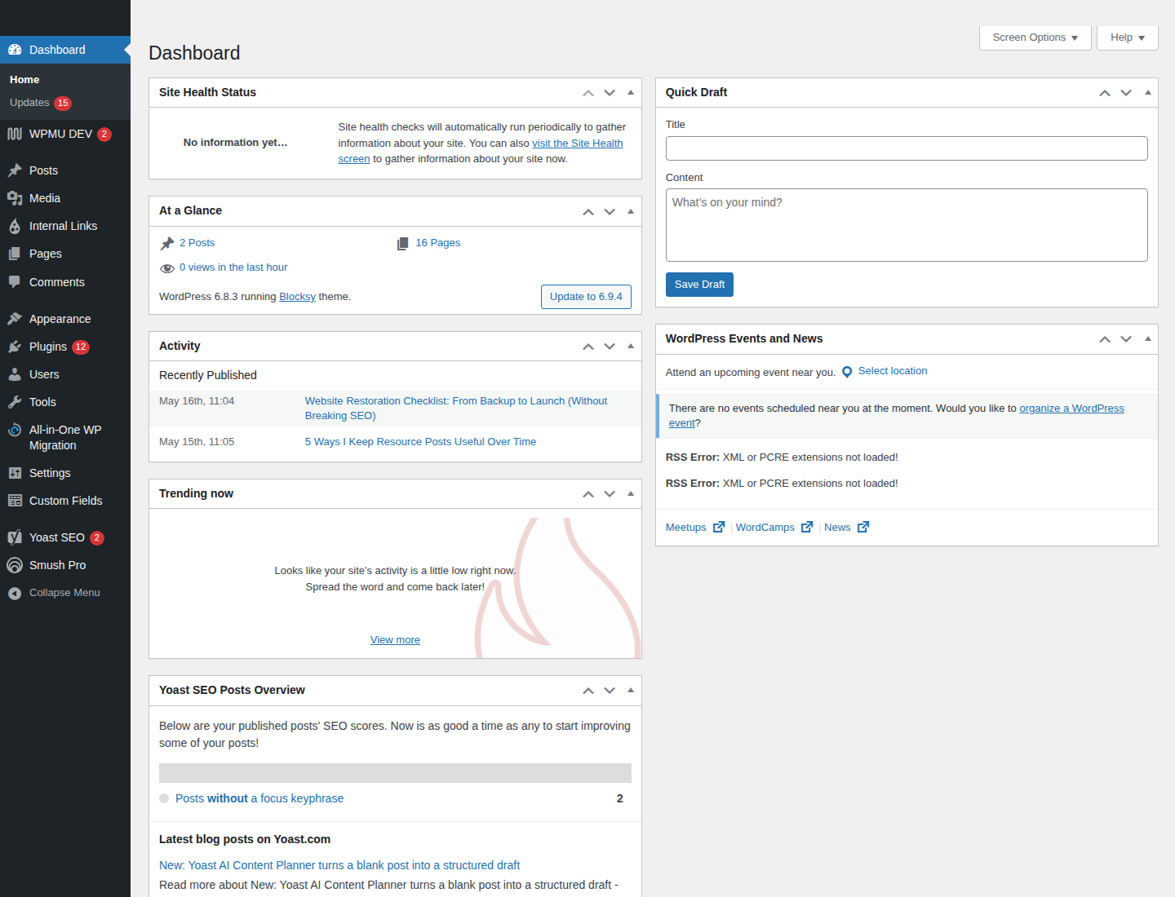Screen dimensions: 1175x897
Task: Move Activity panel up
Action: (x=588, y=347)
